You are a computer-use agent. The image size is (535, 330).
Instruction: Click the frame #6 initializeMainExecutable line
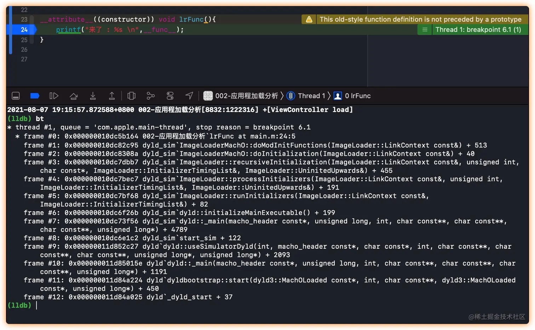click(x=179, y=213)
